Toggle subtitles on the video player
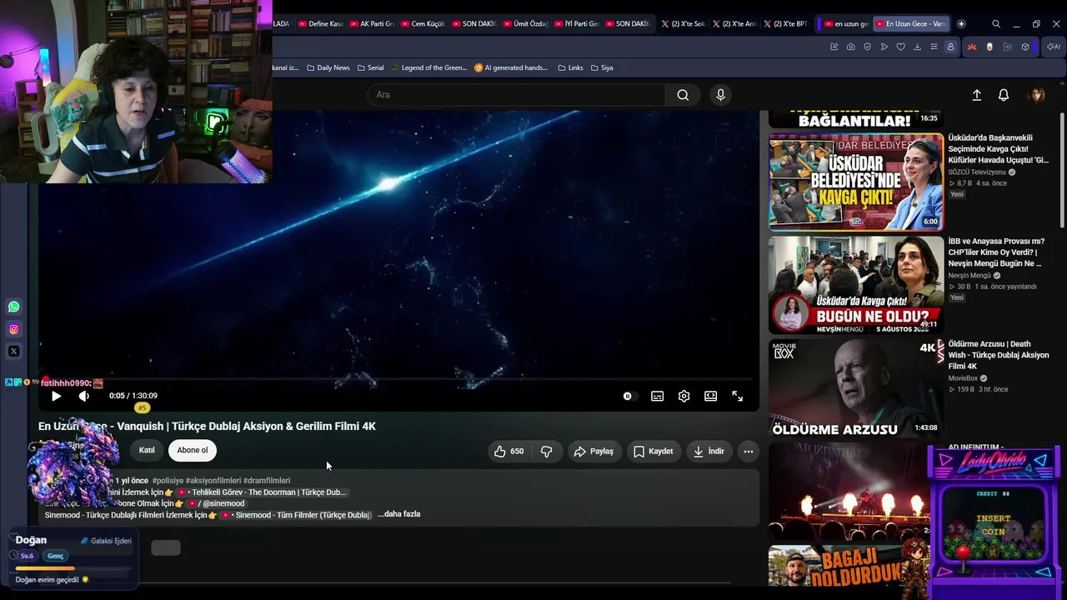Viewport: 1067px width, 600px height. pos(657,397)
